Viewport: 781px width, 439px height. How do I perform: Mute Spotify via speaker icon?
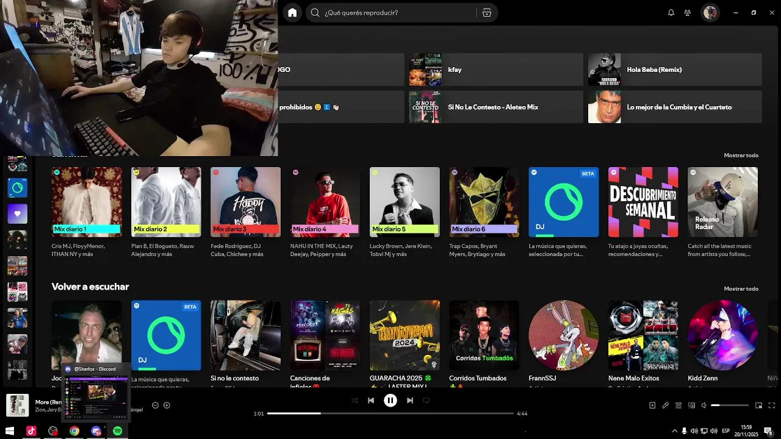[704, 405]
